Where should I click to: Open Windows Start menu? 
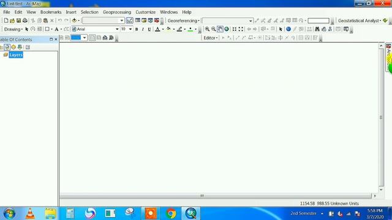tap(9, 213)
